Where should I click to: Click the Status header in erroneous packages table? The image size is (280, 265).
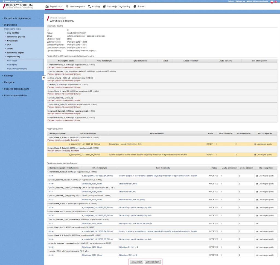(165, 61)
